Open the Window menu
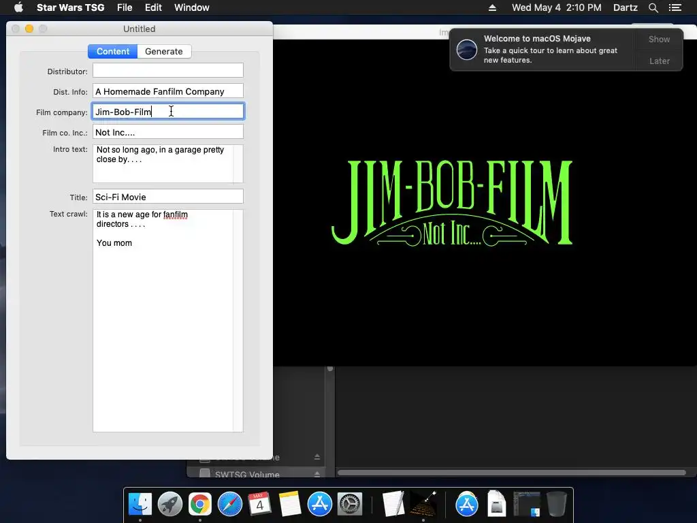Viewport: 697px width, 523px height. (191, 7)
